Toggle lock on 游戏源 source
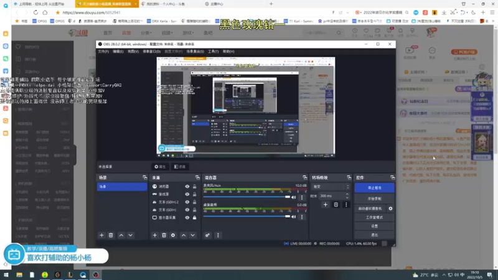The width and height of the screenshot is (498, 280). point(194,194)
